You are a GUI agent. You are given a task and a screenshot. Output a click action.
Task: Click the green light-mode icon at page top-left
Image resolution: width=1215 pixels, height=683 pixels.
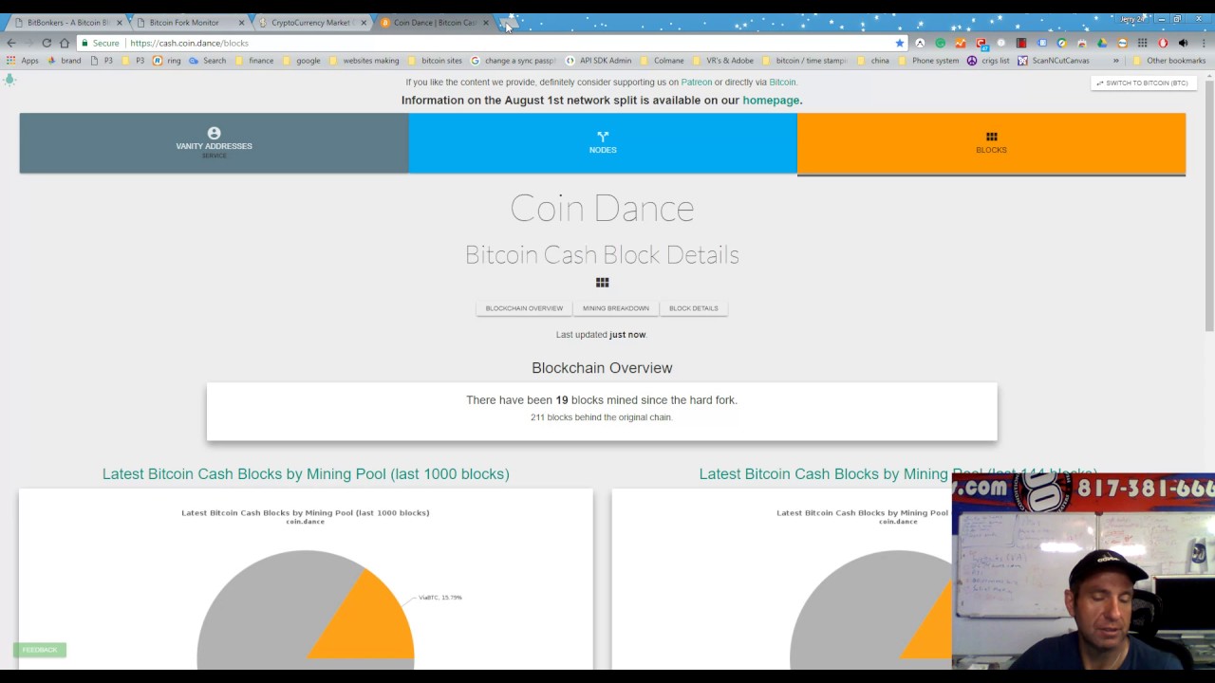point(9,80)
